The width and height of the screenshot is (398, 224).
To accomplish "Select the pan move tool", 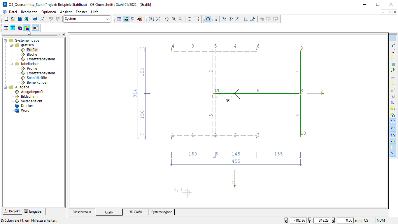I will point(167,19).
